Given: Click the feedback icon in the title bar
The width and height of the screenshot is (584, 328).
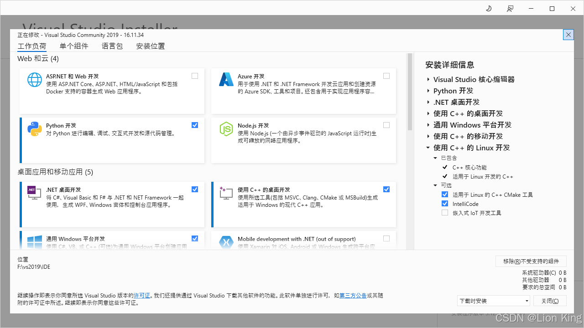Looking at the screenshot, I should pyautogui.click(x=510, y=9).
